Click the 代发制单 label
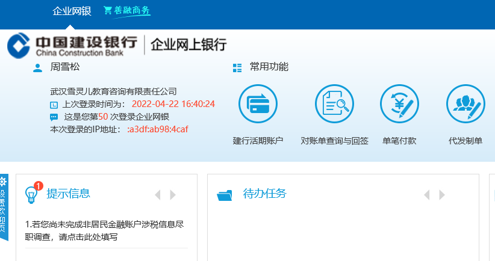This screenshot has width=495, height=261. [x=465, y=141]
